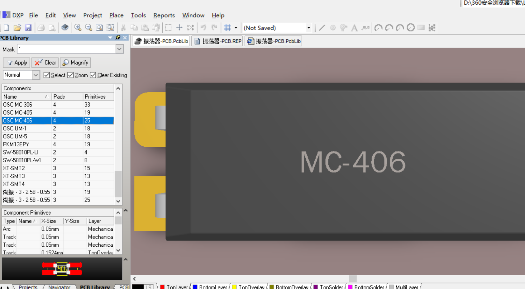Click the grid settings icon
Image resolution: width=525 pixels, height=289 pixels.
[227, 28]
